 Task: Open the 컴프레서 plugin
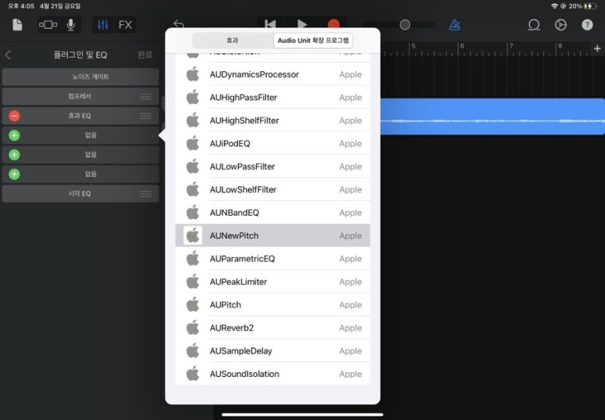click(x=80, y=96)
